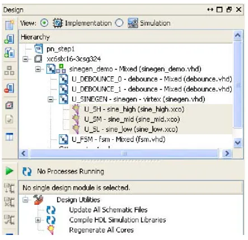Click the Add Copy of Source icon

[x=10, y=53]
